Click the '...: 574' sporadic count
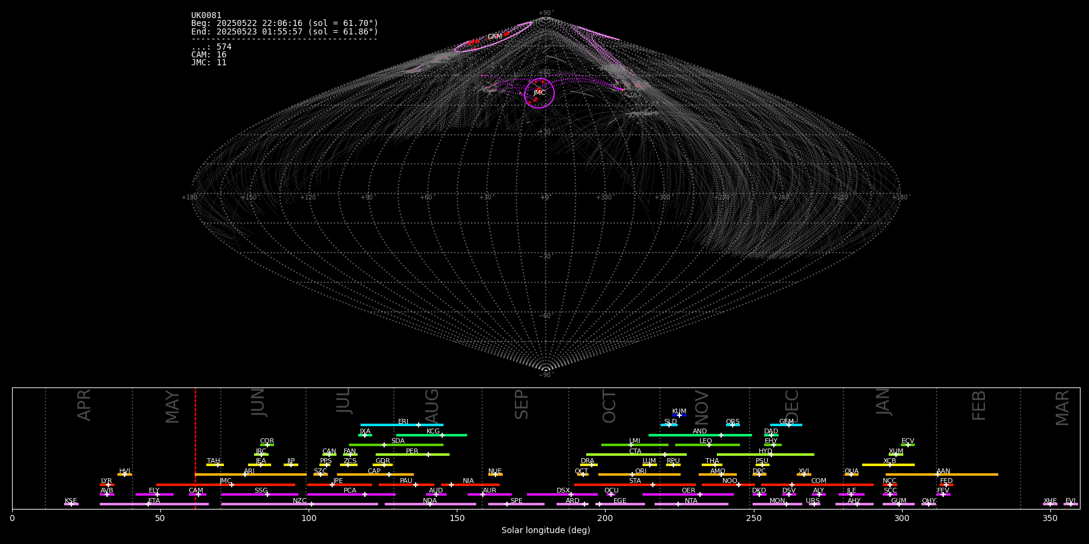Image resolution: width=1089 pixels, height=544 pixels. [211, 47]
